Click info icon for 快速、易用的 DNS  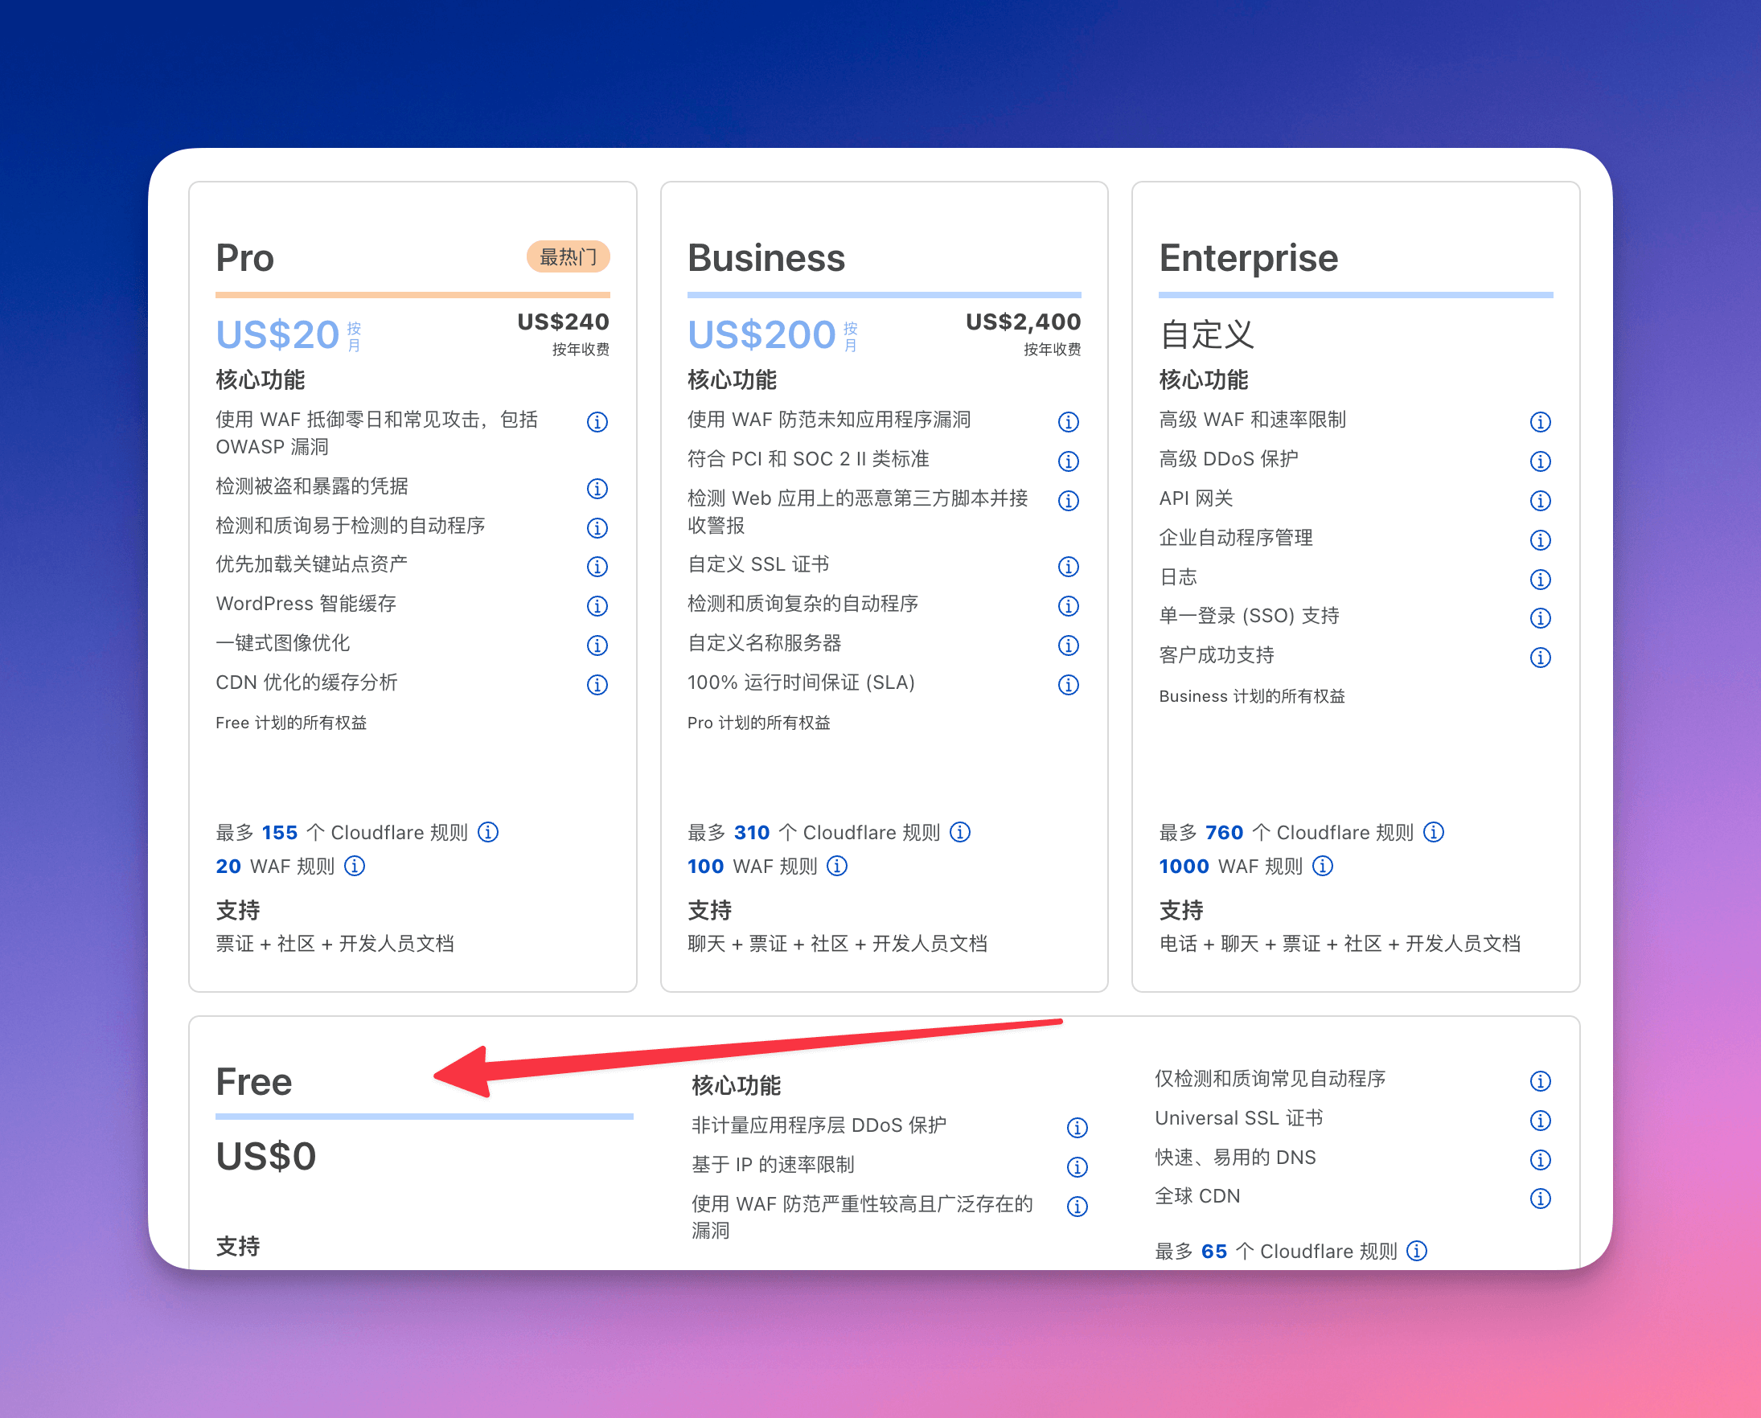point(1540,1159)
